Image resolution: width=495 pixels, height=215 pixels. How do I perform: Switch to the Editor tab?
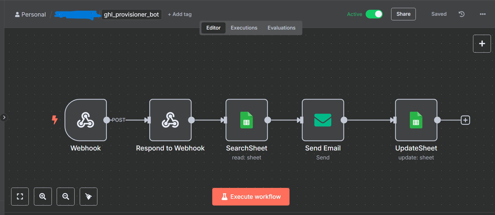click(x=213, y=28)
